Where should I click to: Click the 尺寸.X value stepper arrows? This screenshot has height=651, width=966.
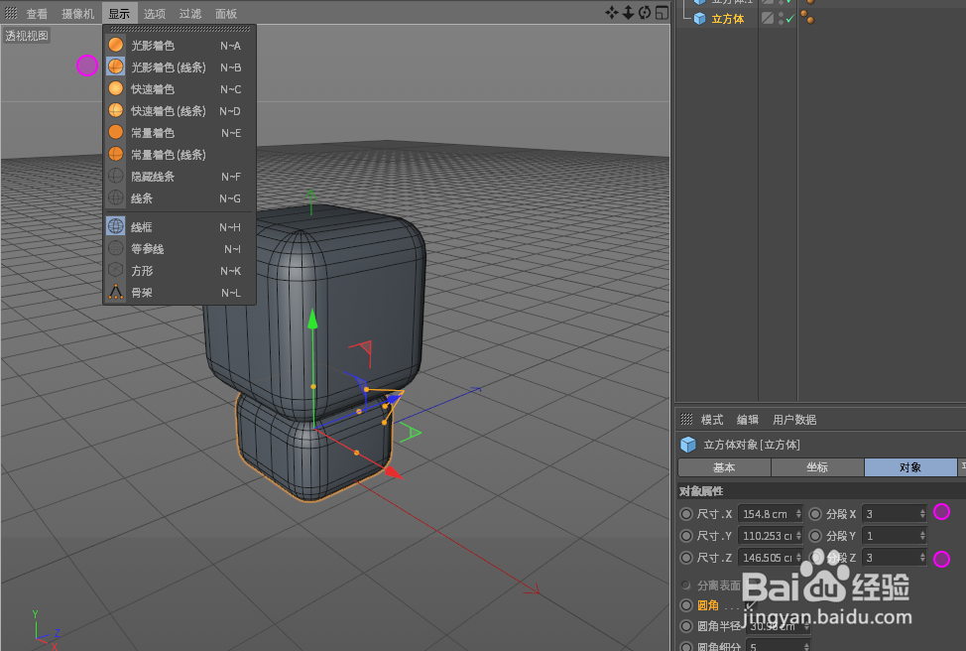[798, 513]
